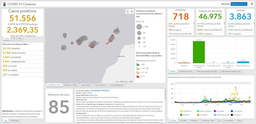Switch to the IA últimos 14 días tab
Image resolution: width=256 pixels, height=124 pixels.
(71, 85)
